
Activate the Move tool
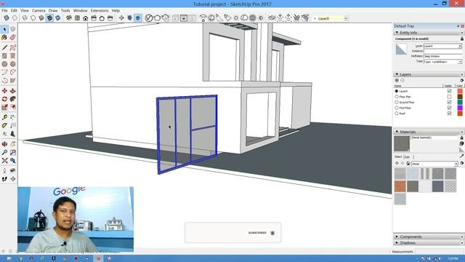[4, 90]
